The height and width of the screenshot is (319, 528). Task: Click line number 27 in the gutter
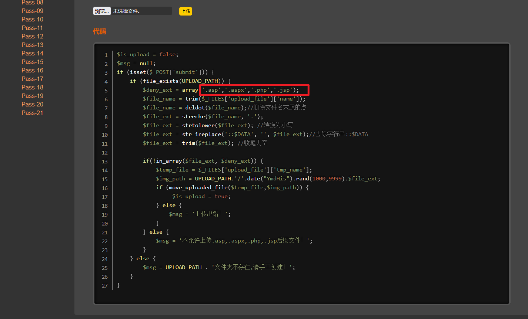click(104, 286)
